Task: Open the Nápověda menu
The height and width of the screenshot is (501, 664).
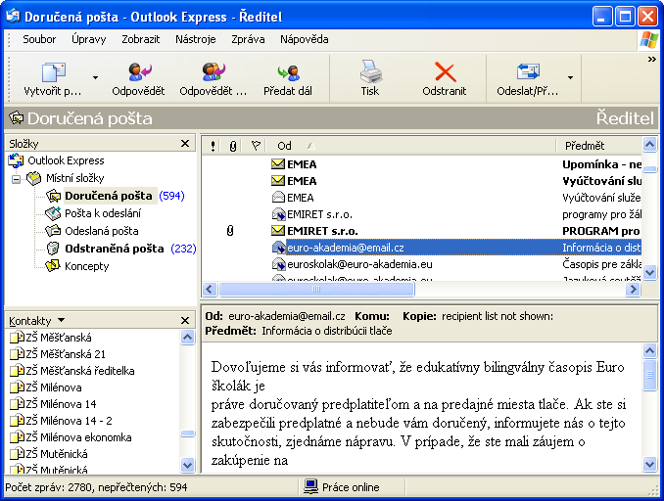Action: tap(304, 39)
